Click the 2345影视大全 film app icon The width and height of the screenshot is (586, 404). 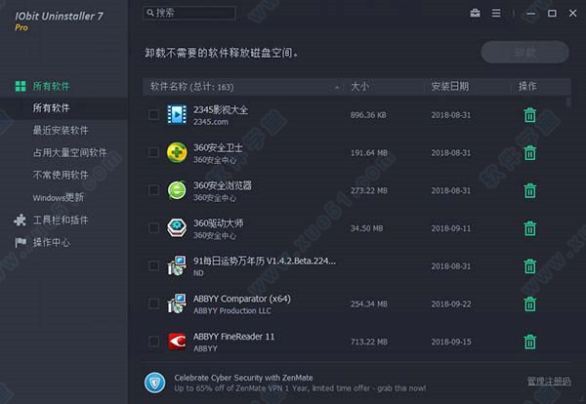click(x=177, y=114)
